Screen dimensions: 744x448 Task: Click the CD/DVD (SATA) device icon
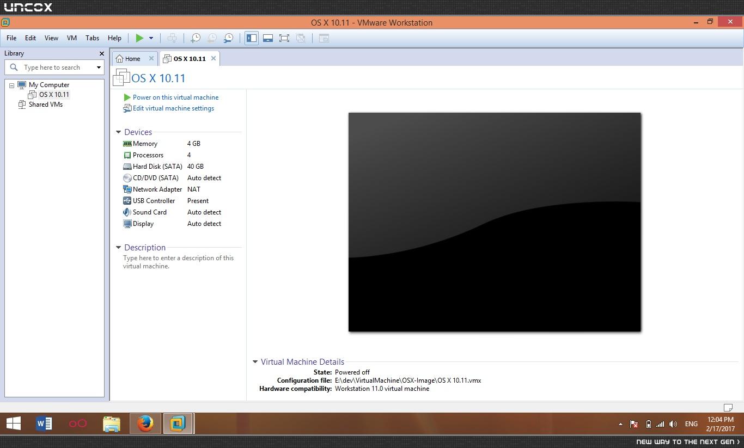127,178
